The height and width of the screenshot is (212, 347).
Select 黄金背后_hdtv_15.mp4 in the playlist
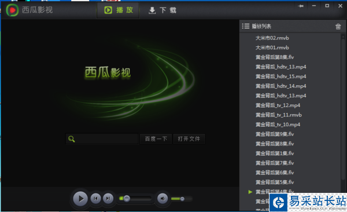point(281,76)
